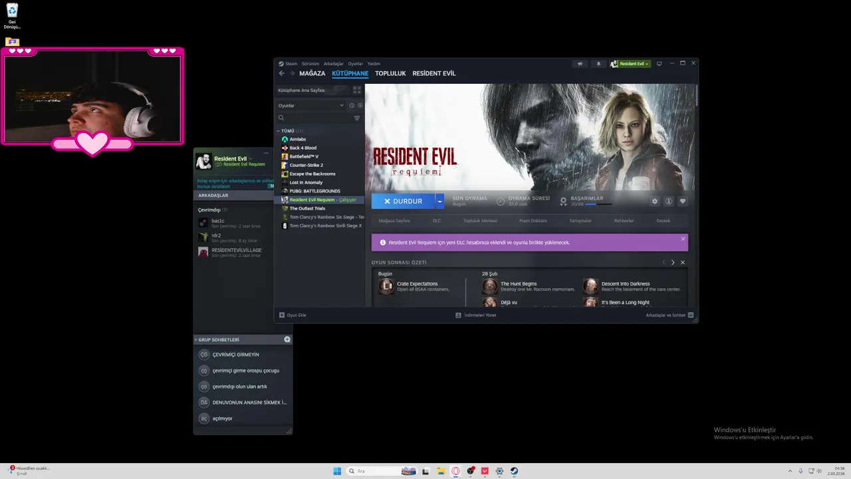The height and width of the screenshot is (479, 851).
Task: Open the Arkadaşlar menu
Action: coord(334,64)
